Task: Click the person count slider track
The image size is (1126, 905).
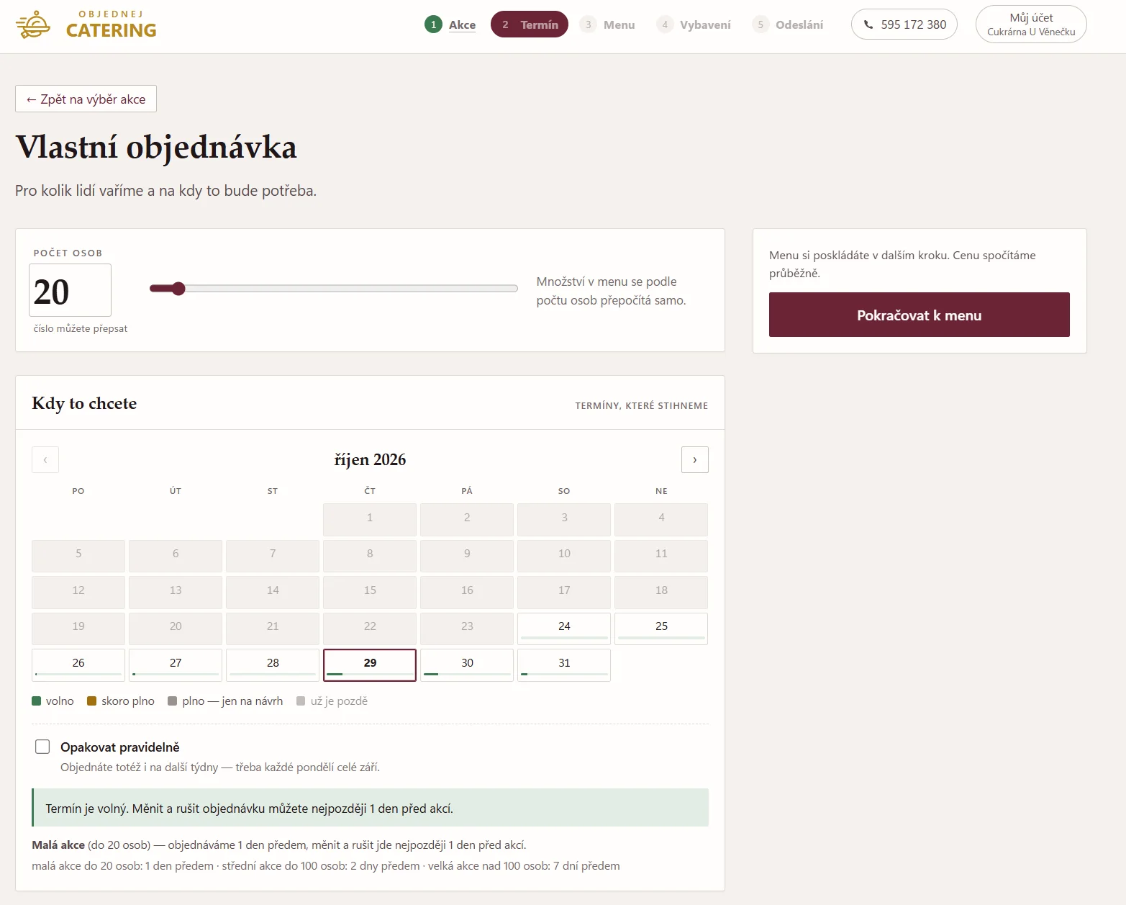Action: click(334, 289)
